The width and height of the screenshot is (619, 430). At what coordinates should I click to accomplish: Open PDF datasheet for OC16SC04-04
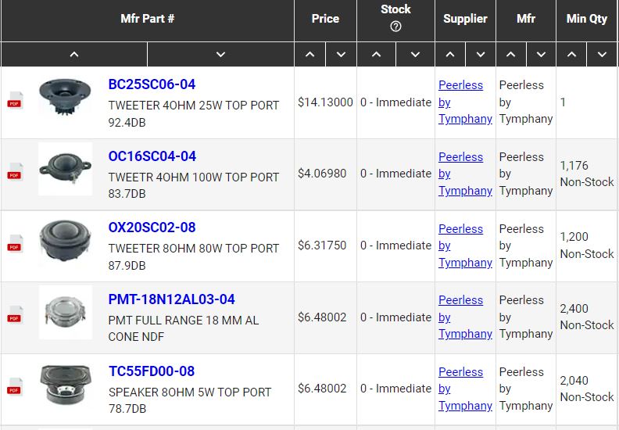point(15,172)
